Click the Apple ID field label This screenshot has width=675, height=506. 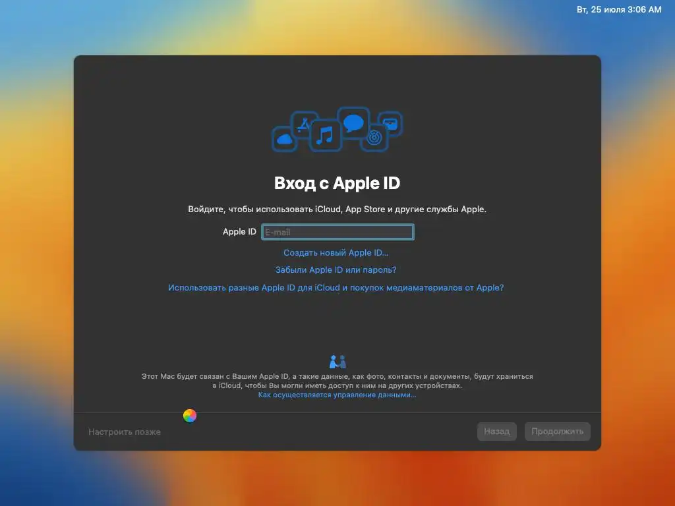(x=239, y=231)
